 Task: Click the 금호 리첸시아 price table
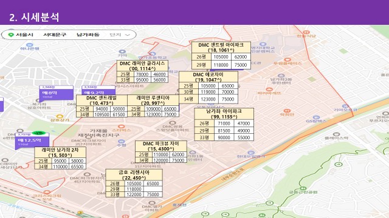tap(134, 183)
